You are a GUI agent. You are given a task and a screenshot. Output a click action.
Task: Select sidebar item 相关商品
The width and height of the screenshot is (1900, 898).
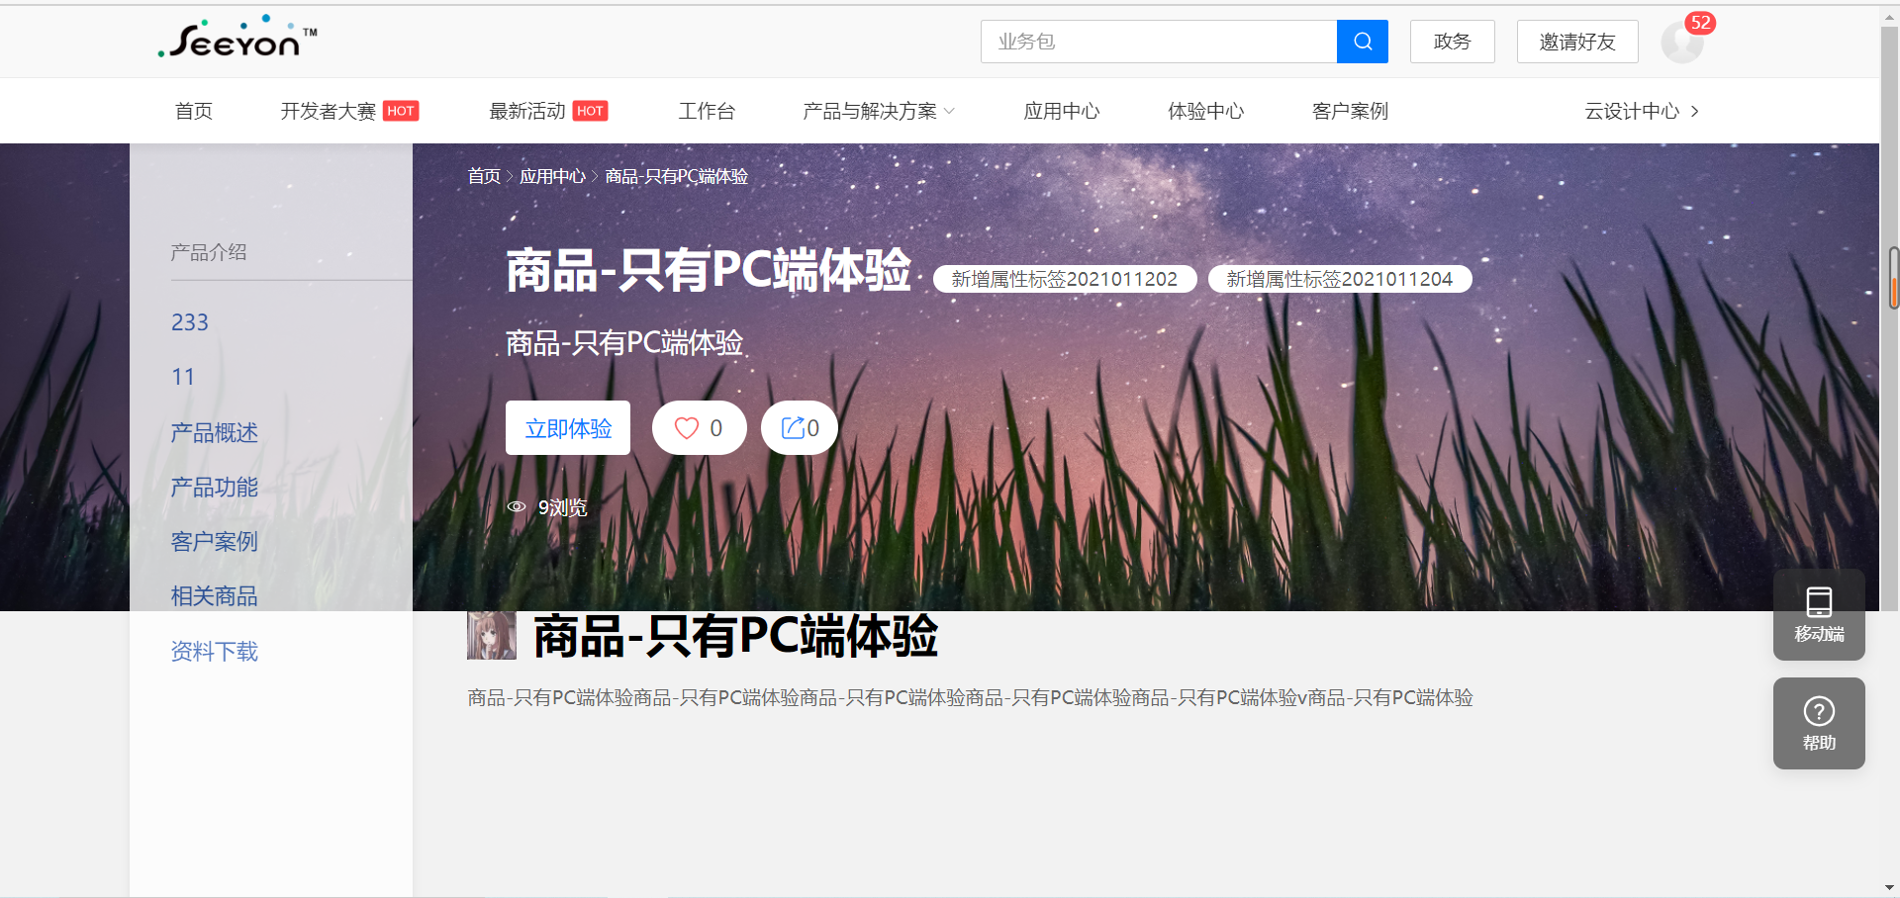click(x=215, y=595)
